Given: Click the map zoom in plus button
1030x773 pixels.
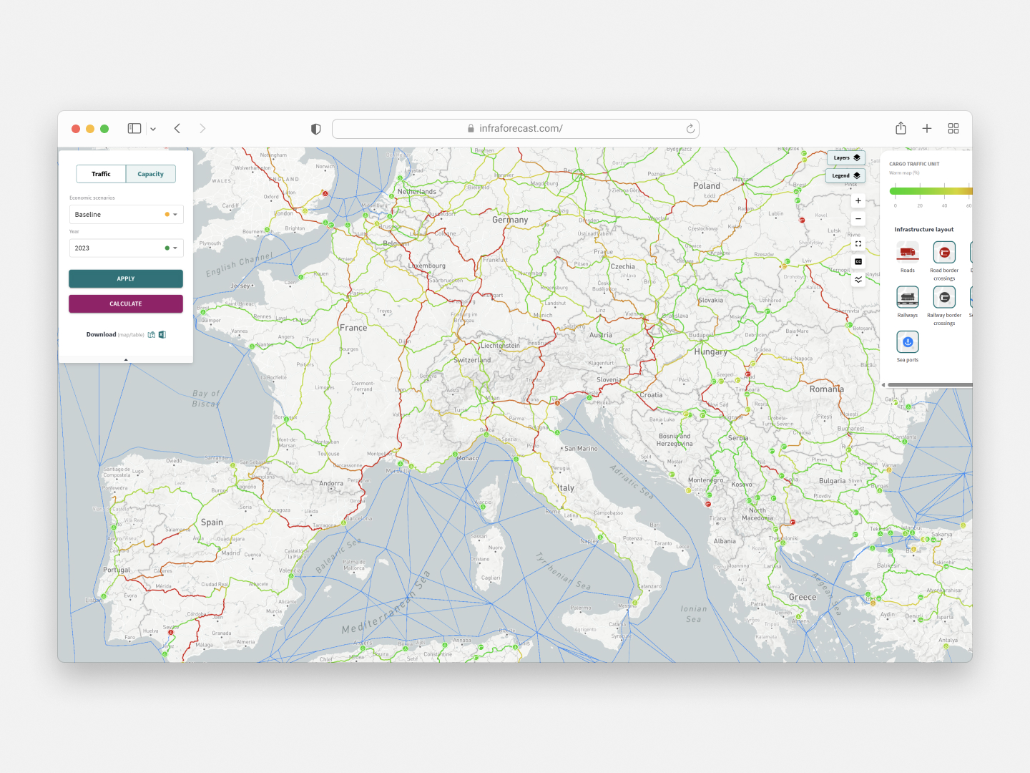Looking at the screenshot, I should 858,201.
